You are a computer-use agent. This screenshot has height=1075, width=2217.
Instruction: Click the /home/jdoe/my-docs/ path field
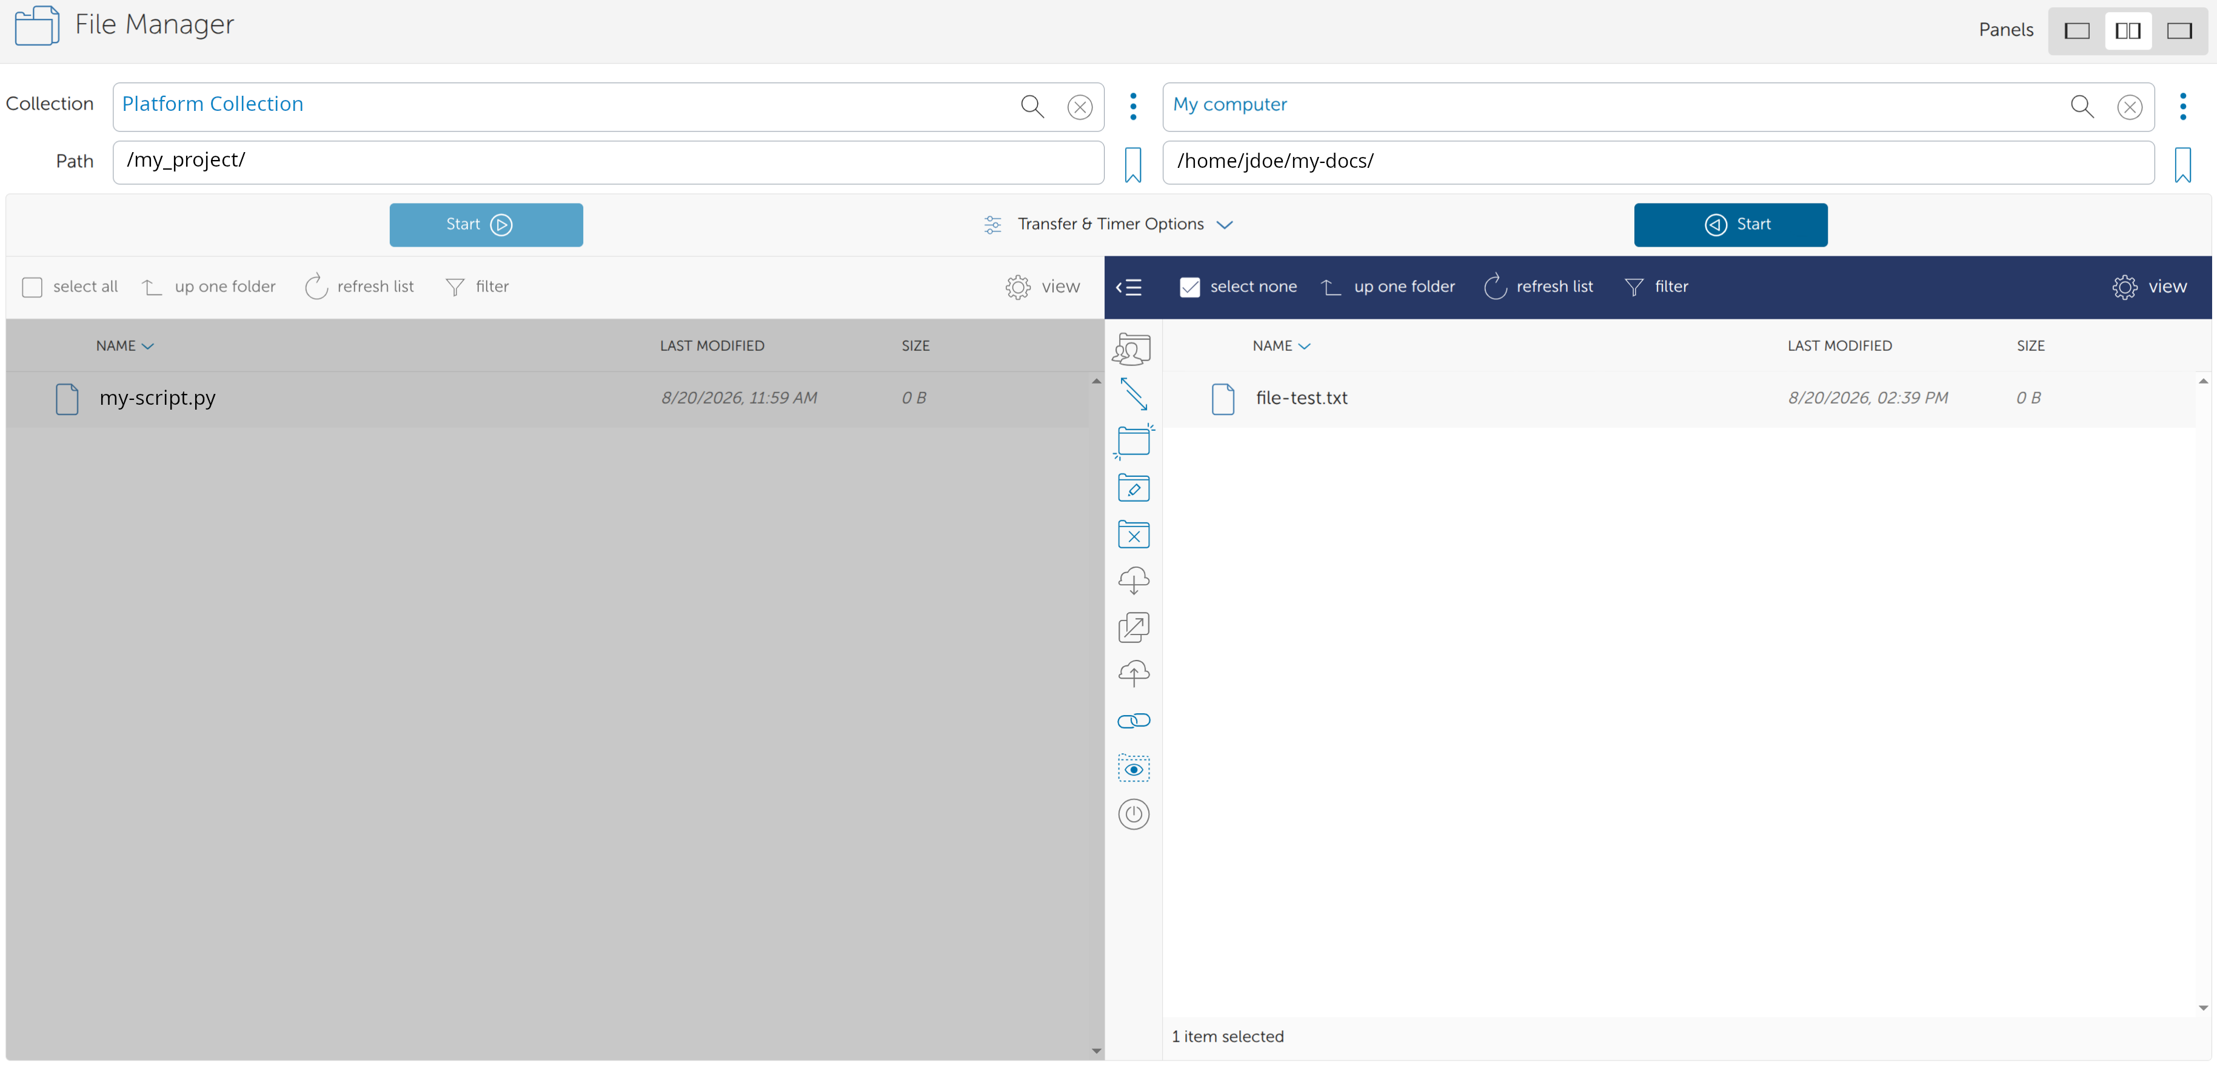pyautogui.click(x=1657, y=162)
